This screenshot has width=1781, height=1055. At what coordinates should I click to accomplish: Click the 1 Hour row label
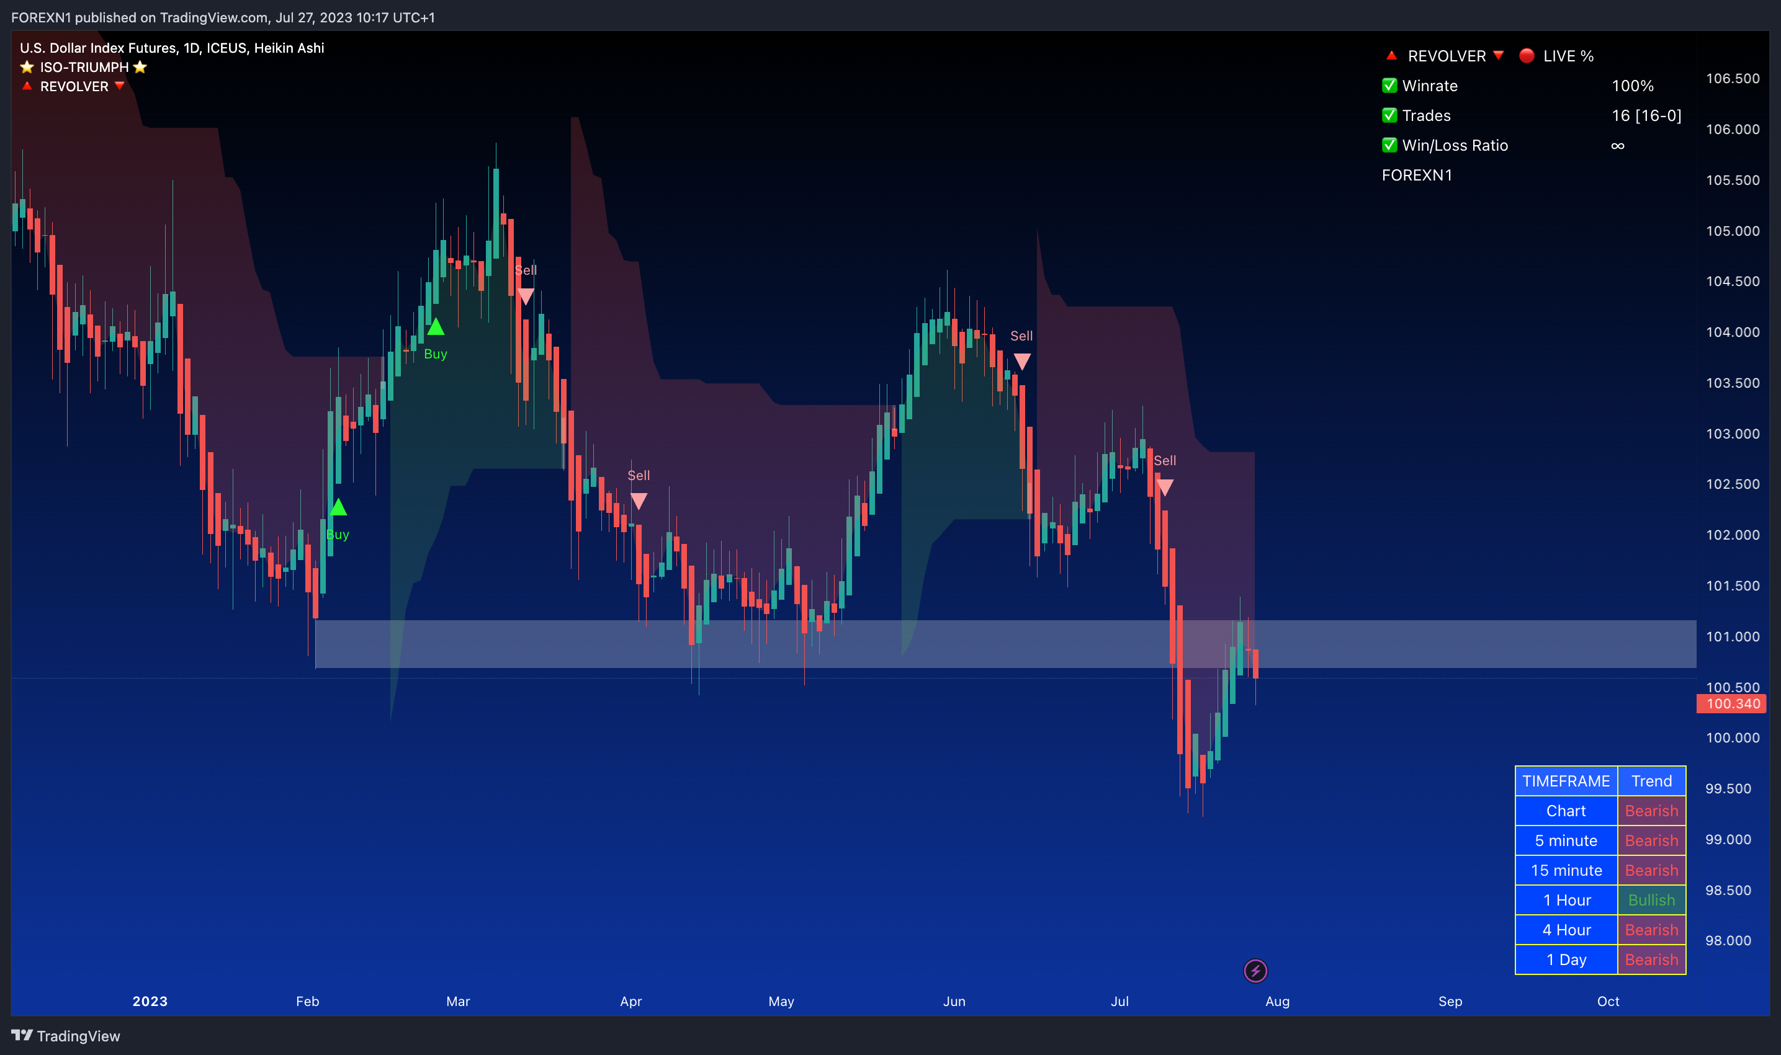(x=1566, y=900)
